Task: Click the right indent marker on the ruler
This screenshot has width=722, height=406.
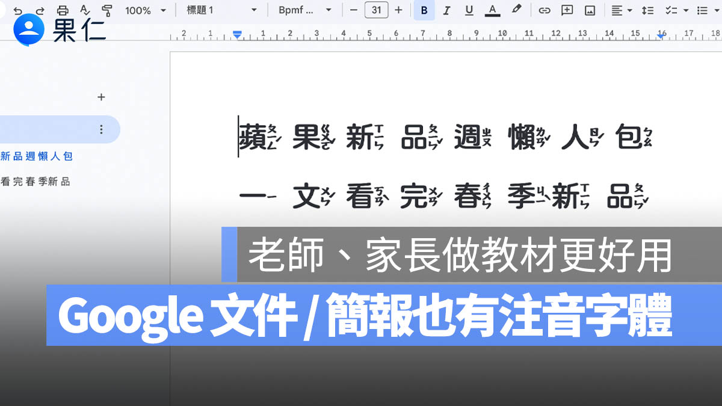Action: tap(661, 36)
